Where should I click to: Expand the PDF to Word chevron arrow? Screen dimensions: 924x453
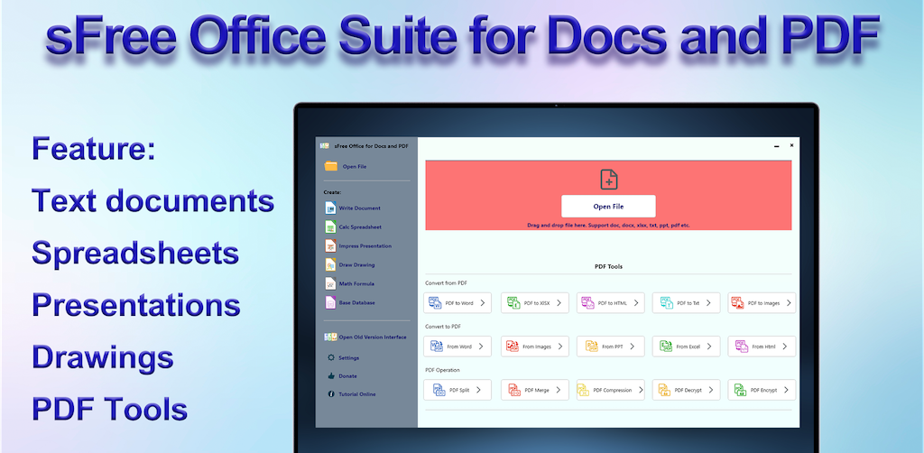(483, 303)
